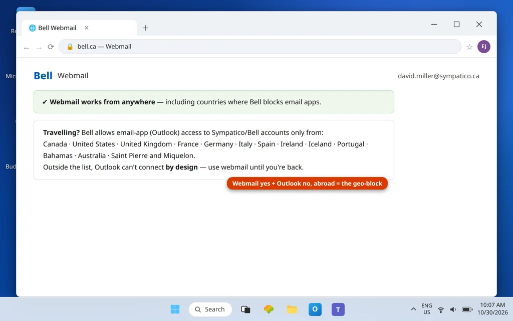Image resolution: width=513 pixels, height=321 pixels.
Task: Reload the Bell Webmail page
Action: [51, 47]
